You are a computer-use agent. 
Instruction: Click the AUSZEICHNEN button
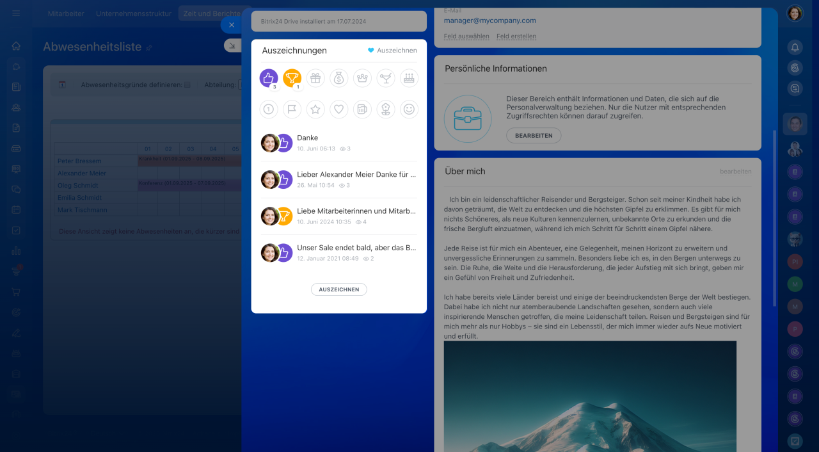(x=338, y=289)
